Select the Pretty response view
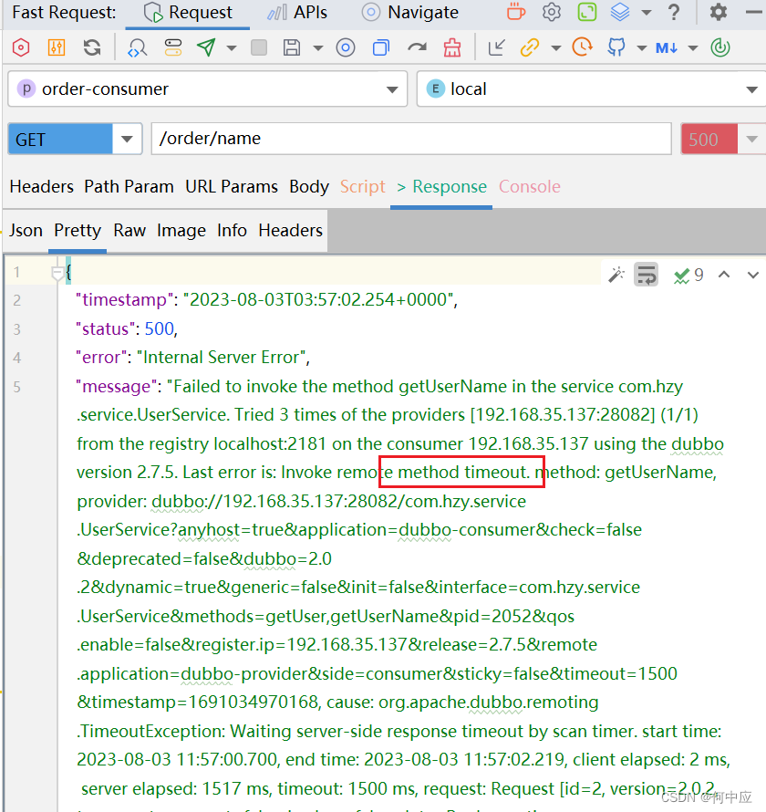766x812 pixels. 78,230
